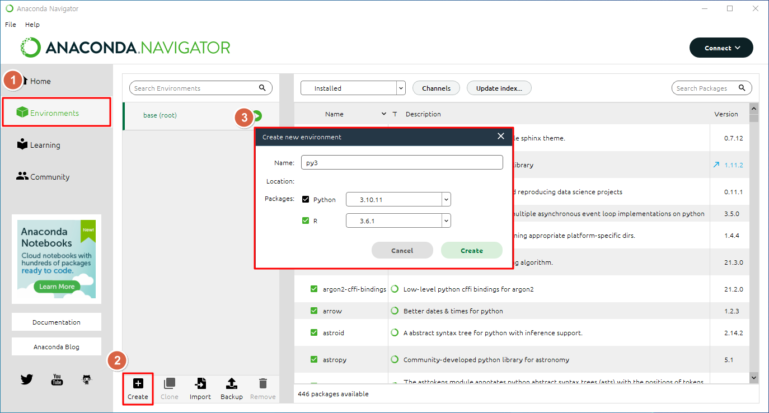Screen dimensions: 769x413
Task: Open the R version dropdown showing 3.6.1
Action: point(398,220)
